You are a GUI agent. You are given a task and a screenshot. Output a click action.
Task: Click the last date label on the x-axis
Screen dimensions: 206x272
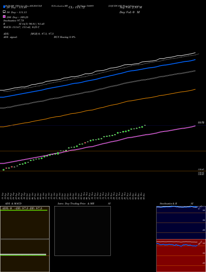pyautogui.click(x=143, y=195)
